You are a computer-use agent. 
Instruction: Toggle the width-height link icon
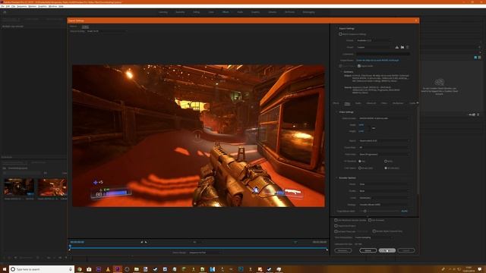coord(374,128)
